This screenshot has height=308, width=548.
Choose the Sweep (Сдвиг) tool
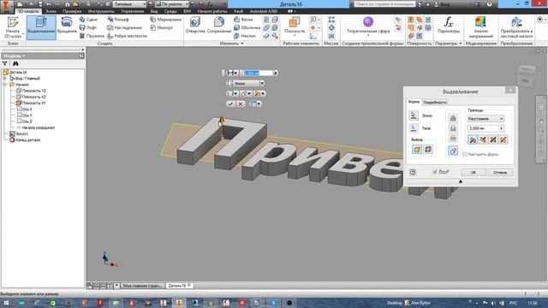88,19
